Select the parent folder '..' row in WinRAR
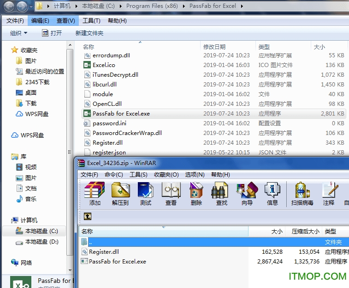 (214, 242)
